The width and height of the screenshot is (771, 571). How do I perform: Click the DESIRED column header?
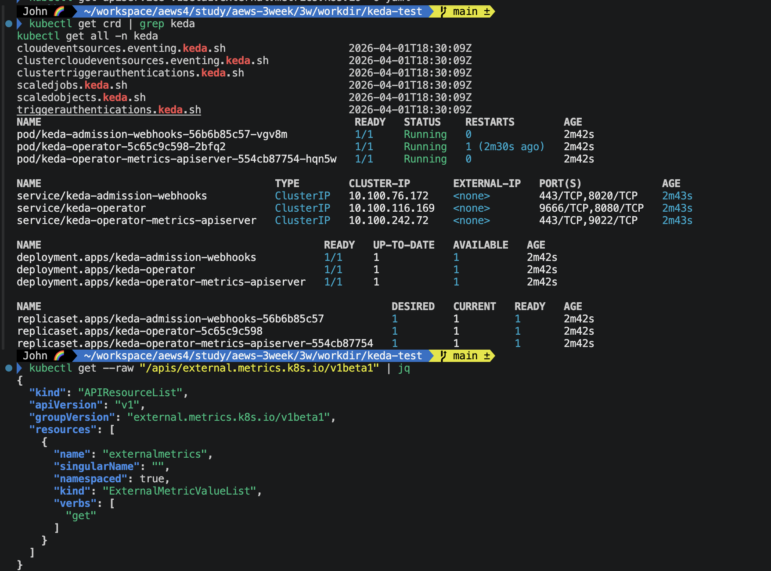413,307
